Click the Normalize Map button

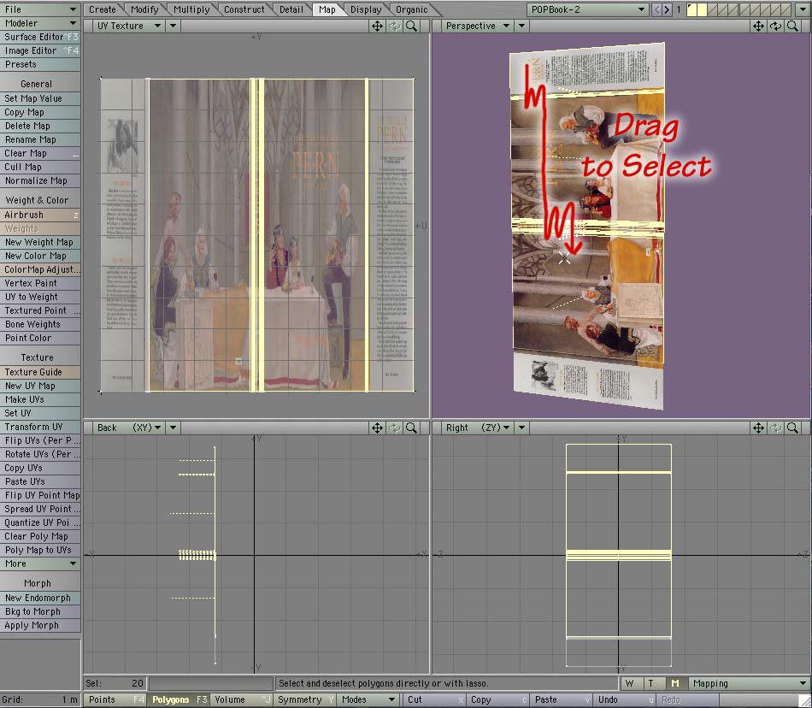[40, 180]
